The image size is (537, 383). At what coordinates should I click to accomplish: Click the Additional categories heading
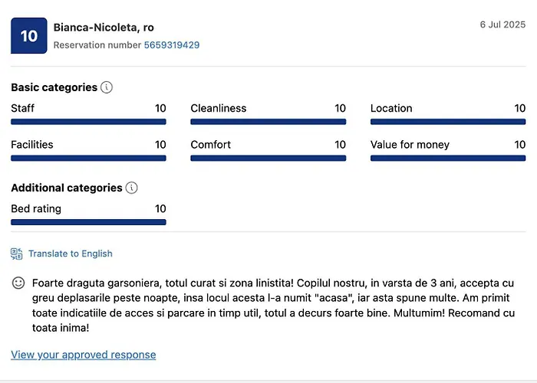(67, 188)
